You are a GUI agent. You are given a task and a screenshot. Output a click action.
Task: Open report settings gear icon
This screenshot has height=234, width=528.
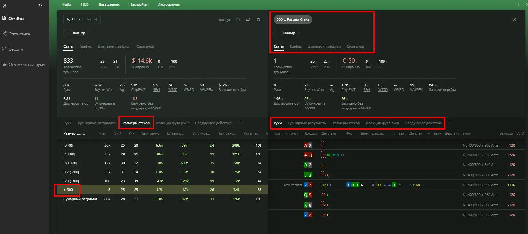click(258, 20)
